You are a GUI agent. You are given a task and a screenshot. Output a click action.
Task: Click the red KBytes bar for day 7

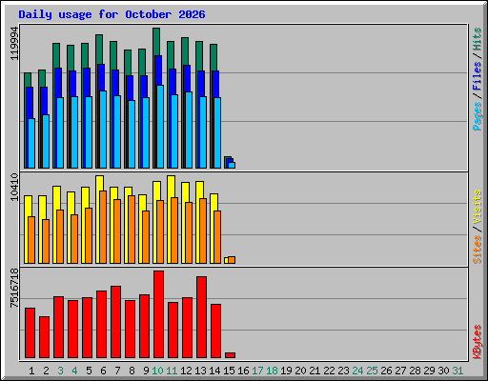point(115,322)
